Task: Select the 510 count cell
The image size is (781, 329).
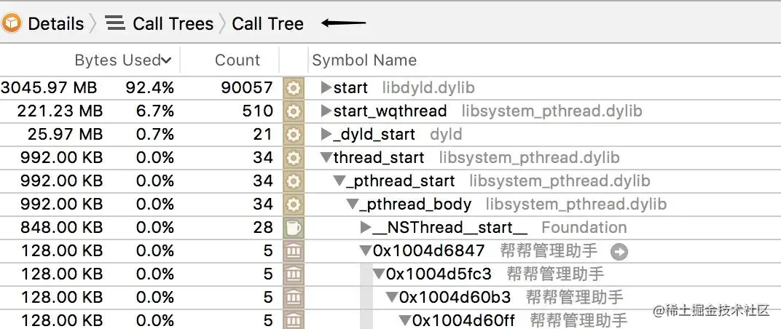Action: 258,111
